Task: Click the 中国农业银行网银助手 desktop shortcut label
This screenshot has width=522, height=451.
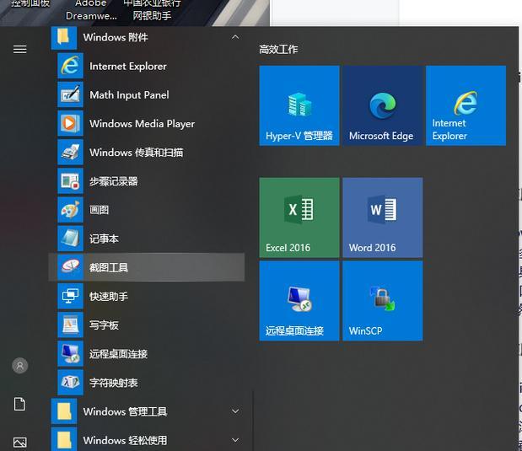Action: click(x=152, y=9)
